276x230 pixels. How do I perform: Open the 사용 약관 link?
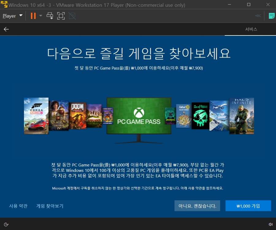(18, 206)
